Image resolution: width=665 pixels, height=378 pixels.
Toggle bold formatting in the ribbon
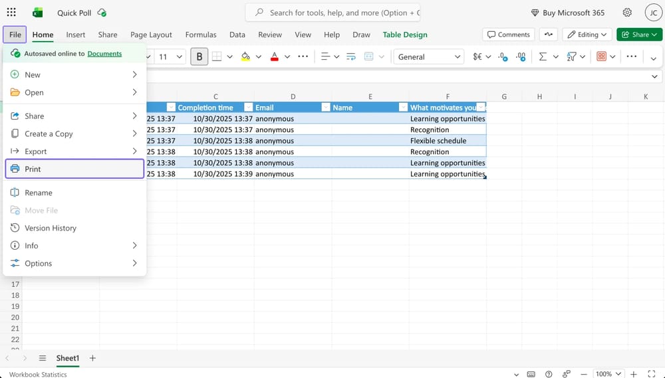[199, 57]
